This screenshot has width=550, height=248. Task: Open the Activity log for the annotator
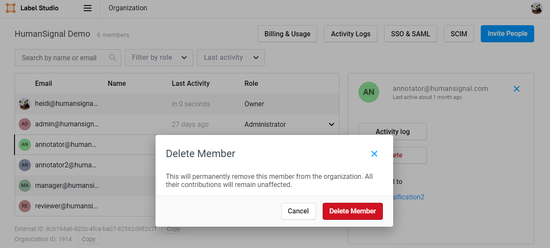pos(392,131)
